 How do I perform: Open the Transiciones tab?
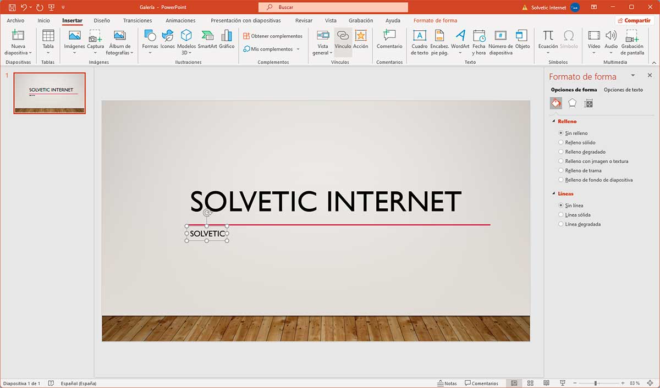pyautogui.click(x=137, y=20)
